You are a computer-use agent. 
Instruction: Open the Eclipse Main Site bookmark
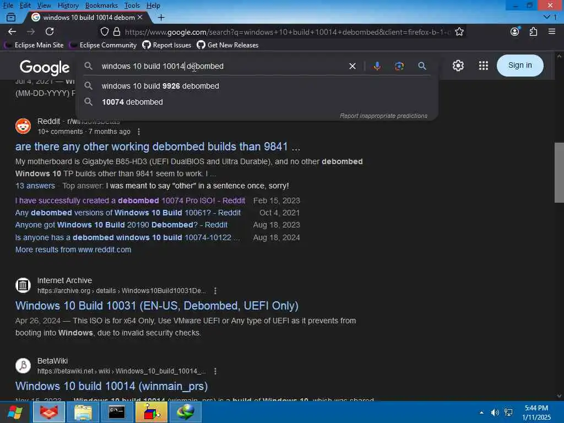(34, 45)
